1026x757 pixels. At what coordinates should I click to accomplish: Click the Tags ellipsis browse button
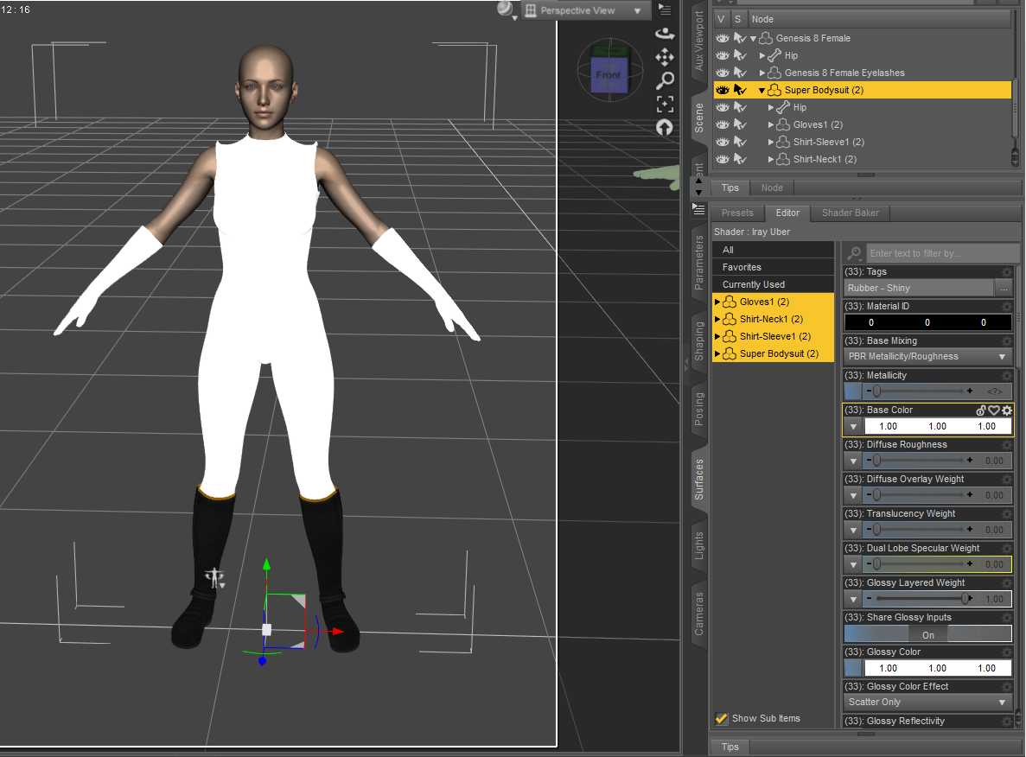(1004, 288)
